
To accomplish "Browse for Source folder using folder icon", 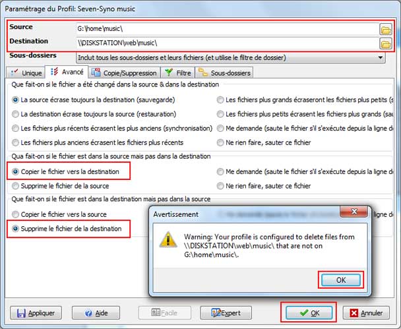I will coord(385,30).
